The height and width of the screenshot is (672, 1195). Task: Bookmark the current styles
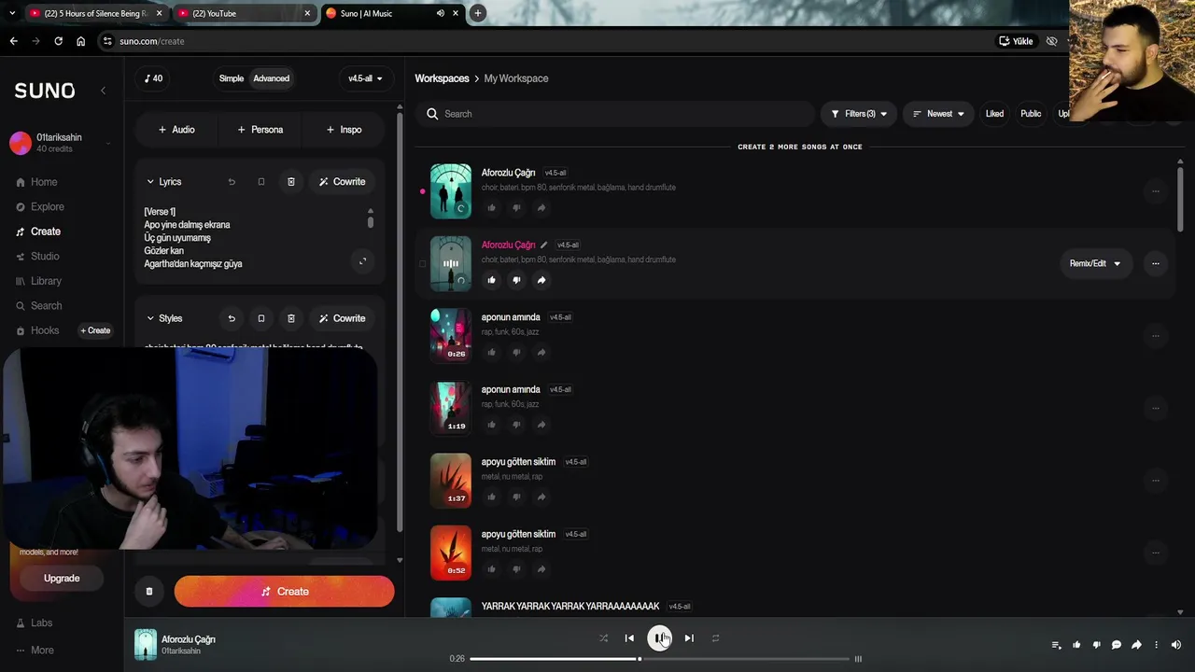click(x=261, y=318)
